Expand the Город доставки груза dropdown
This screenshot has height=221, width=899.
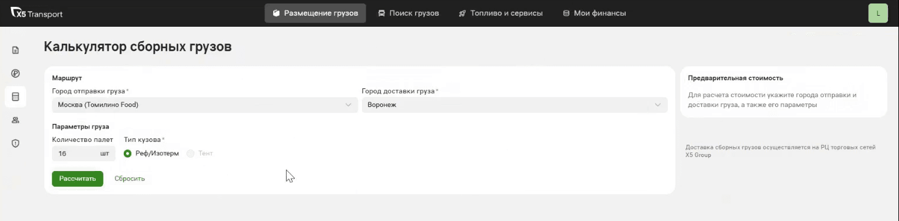(x=514, y=105)
